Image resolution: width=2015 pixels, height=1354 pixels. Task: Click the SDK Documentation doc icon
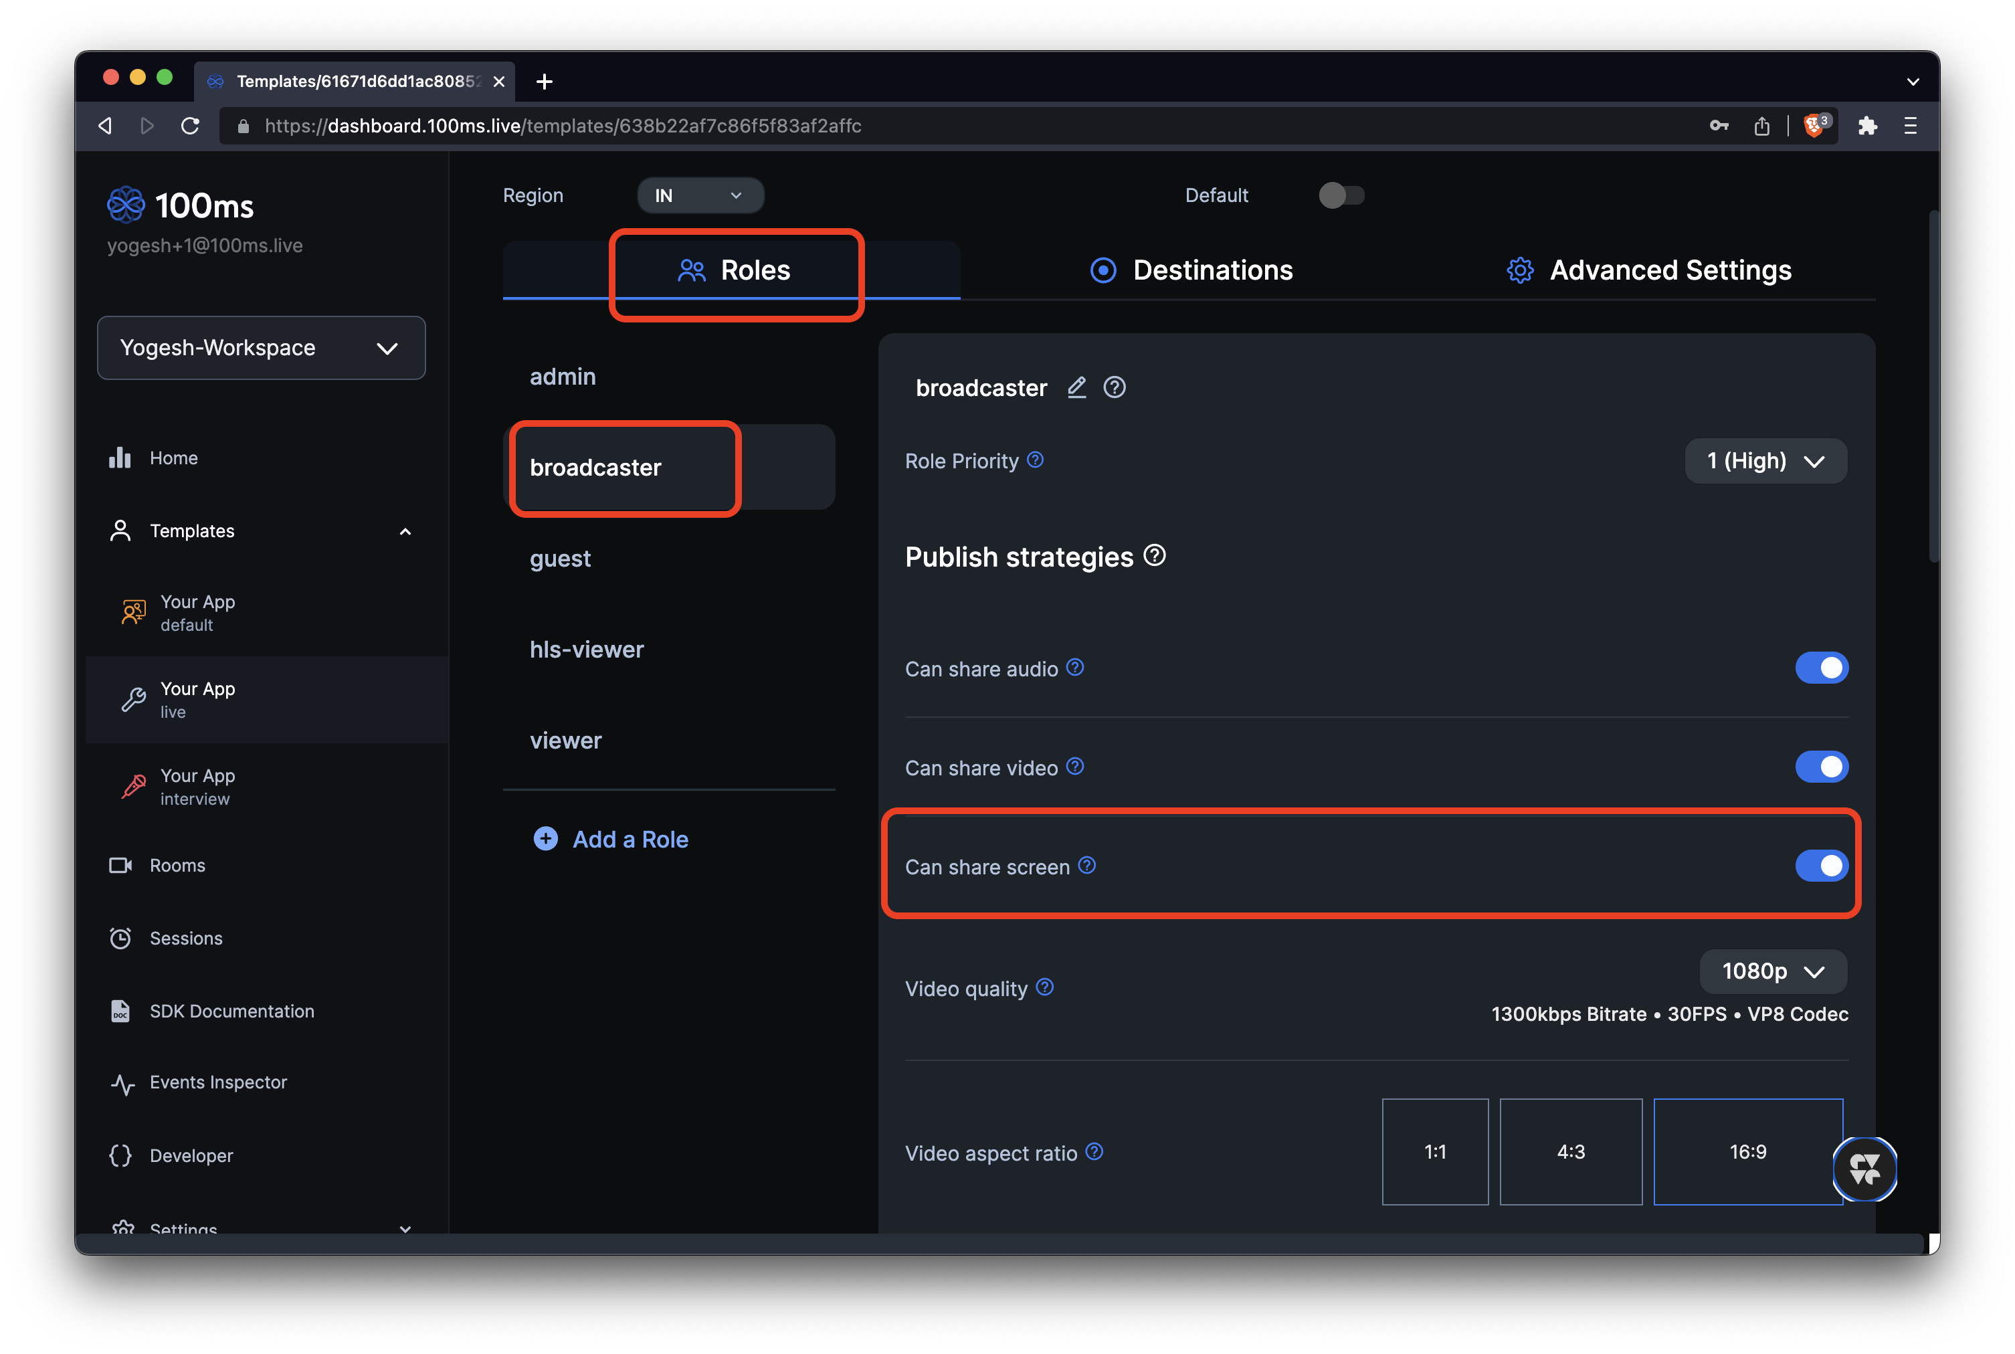121,1011
